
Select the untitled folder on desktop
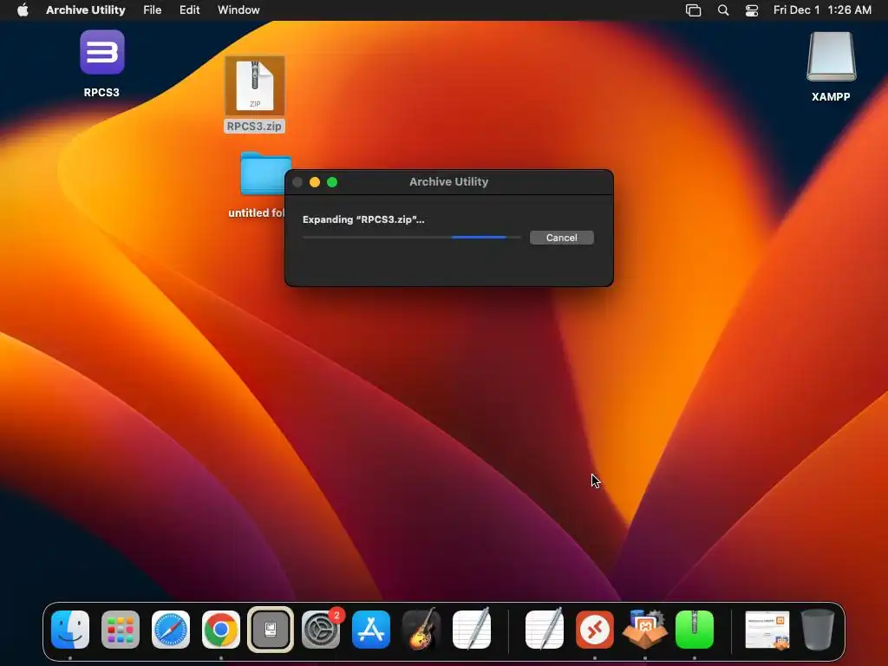click(x=262, y=173)
